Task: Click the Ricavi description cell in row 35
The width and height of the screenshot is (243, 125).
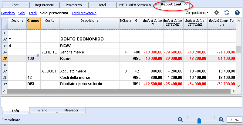Action: pyautogui.click(x=89, y=59)
